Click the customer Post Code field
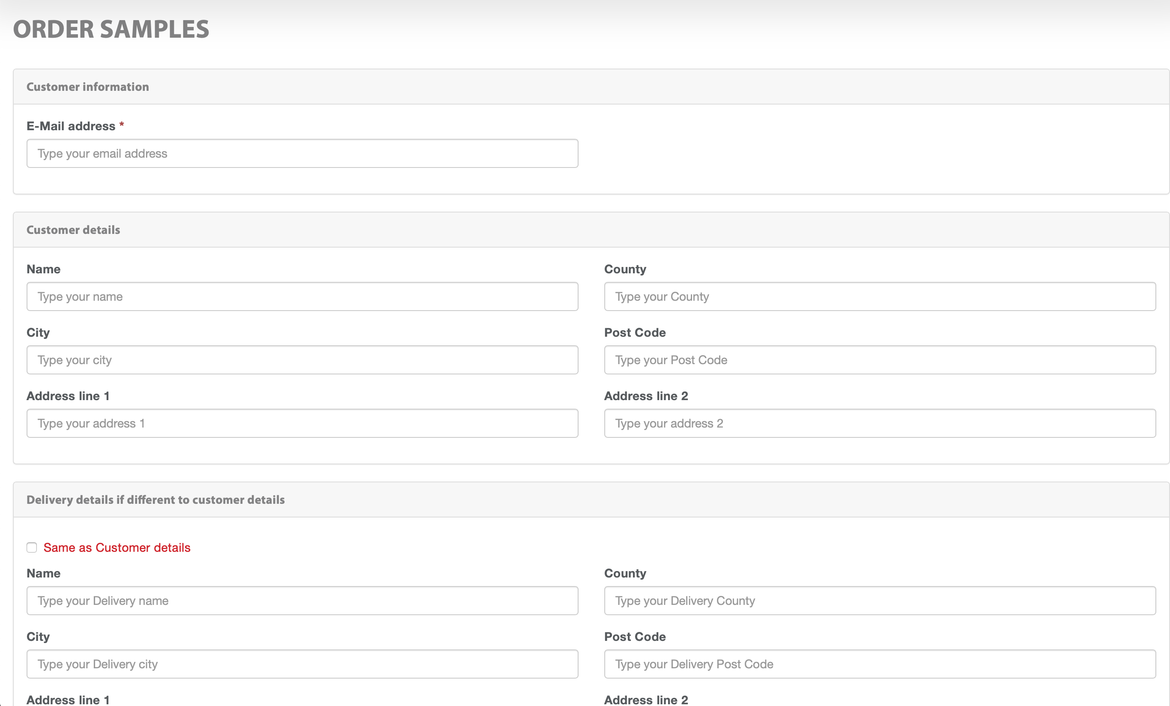The width and height of the screenshot is (1170, 706). tap(879, 360)
